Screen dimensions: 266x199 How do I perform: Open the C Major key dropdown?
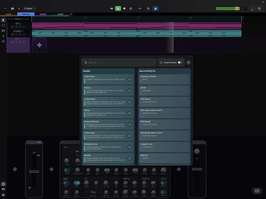point(30,8)
